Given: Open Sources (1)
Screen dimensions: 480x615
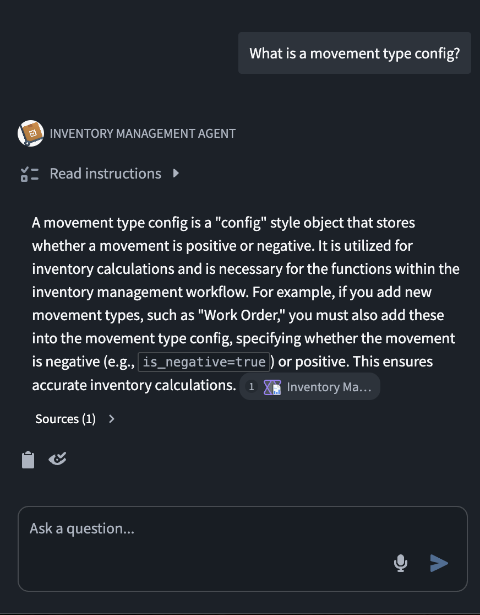Looking at the screenshot, I should pyautogui.click(x=64, y=419).
